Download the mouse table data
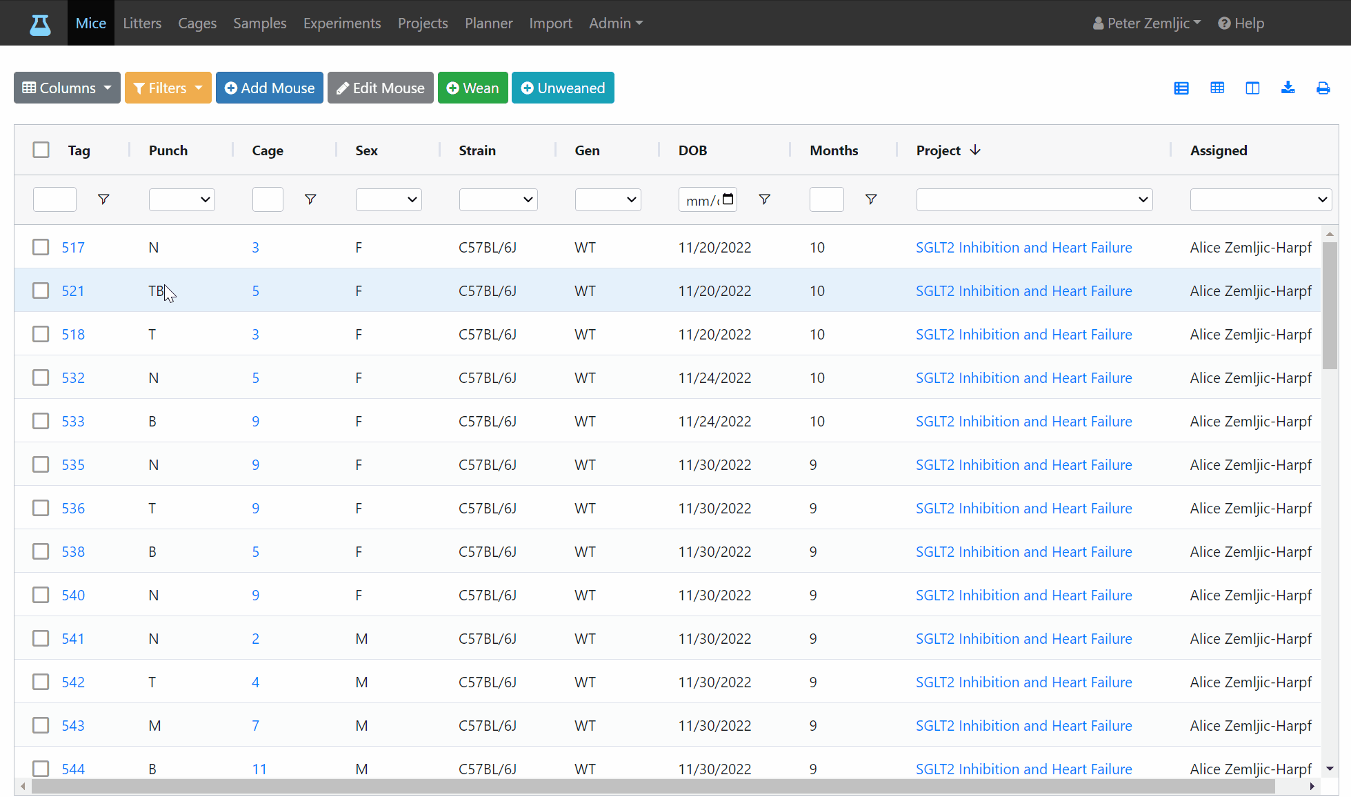The width and height of the screenshot is (1351, 797). [x=1288, y=88]
